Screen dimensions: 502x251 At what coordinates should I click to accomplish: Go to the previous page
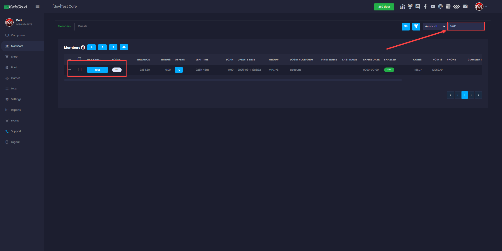point(458,95)
